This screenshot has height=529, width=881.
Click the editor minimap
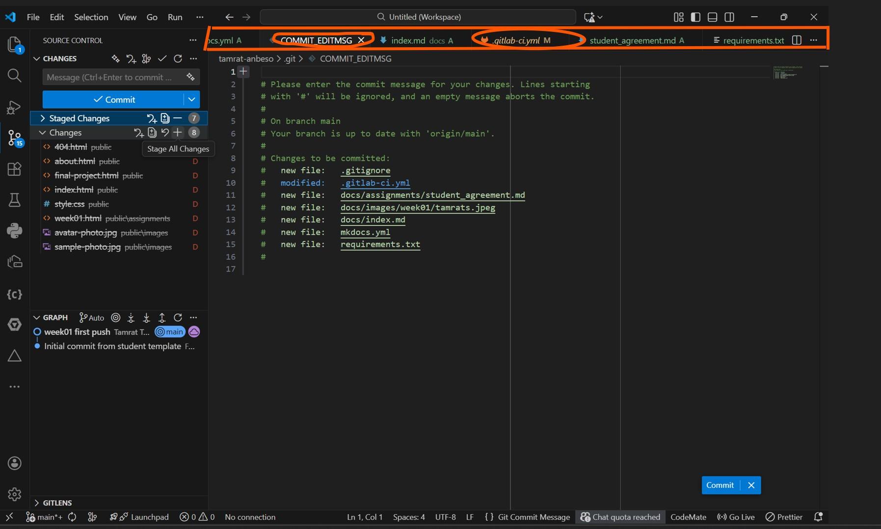pos(789,72)
